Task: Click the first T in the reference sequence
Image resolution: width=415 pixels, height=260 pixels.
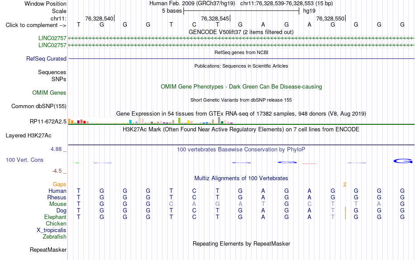Action: (78, 25)
